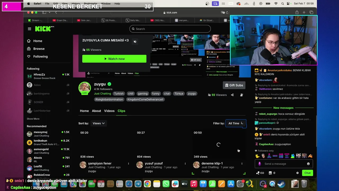Click the Safari translate icon in address bar
Viewport: 339px width, 191px height.
[x=223, y=12]
